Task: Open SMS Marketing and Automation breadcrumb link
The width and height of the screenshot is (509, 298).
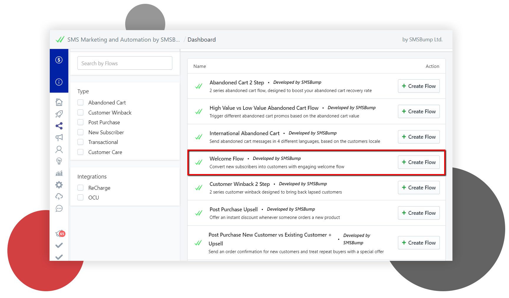Action: pos(123,40)
